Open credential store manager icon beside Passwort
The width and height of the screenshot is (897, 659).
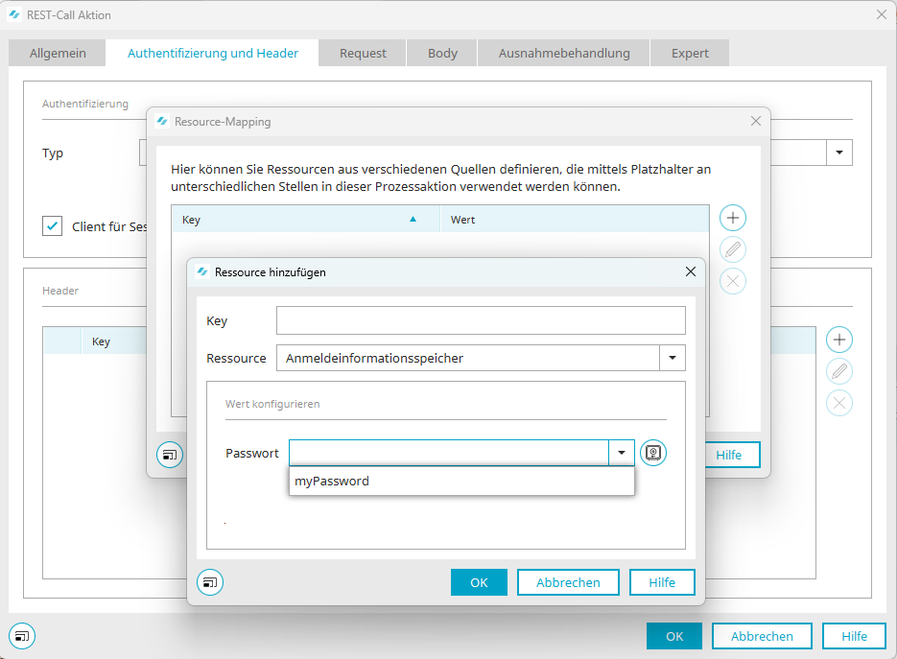click(653, 453)
